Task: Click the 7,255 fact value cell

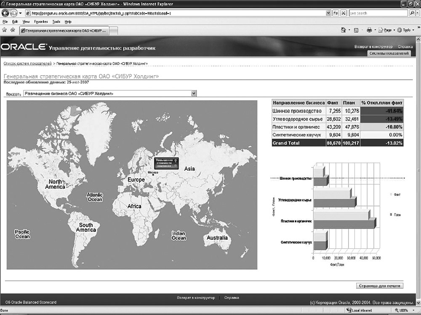Action: click(334, 111)
